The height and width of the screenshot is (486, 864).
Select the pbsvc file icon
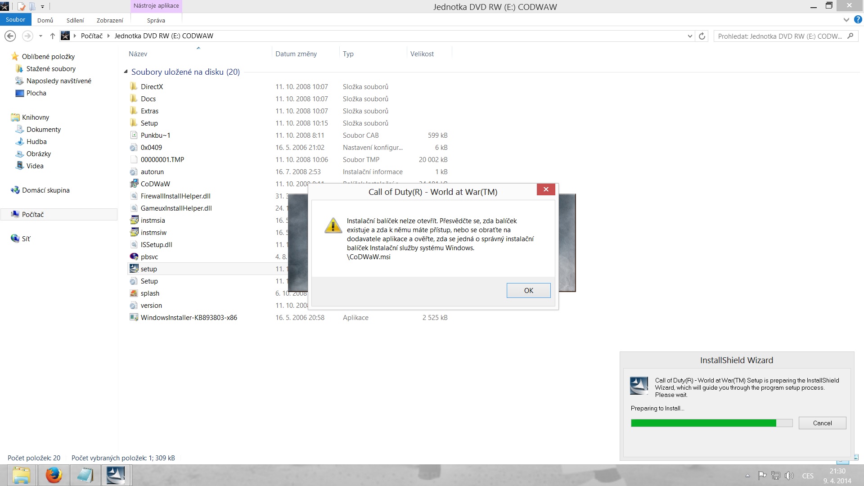tap(134, 256)
